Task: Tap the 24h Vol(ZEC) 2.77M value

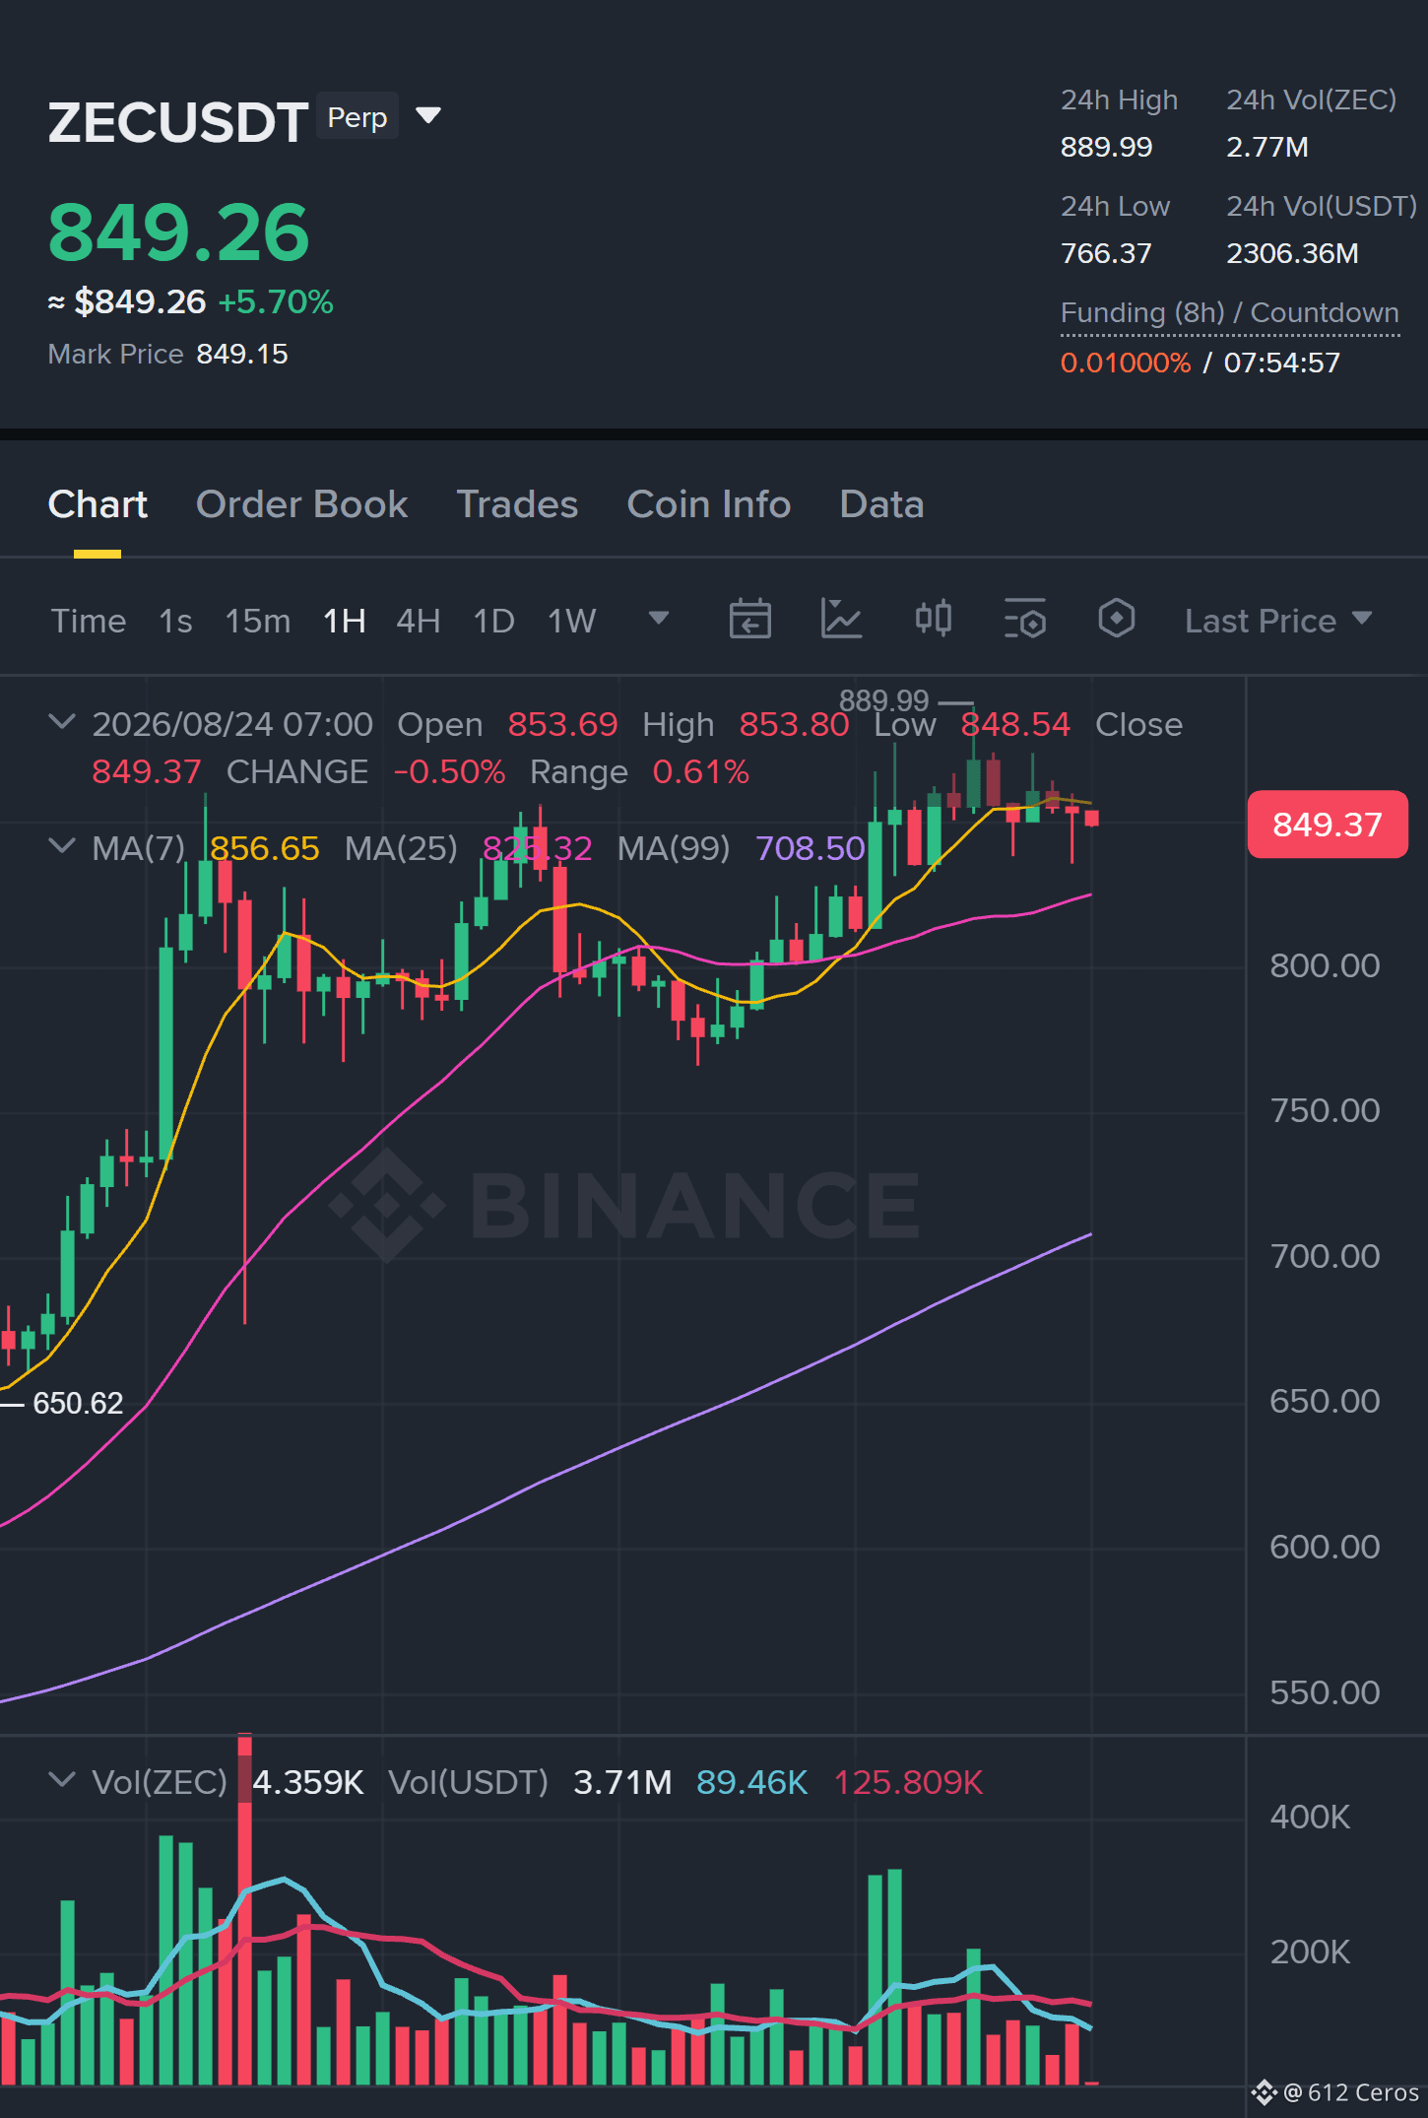Action: 1266,147
